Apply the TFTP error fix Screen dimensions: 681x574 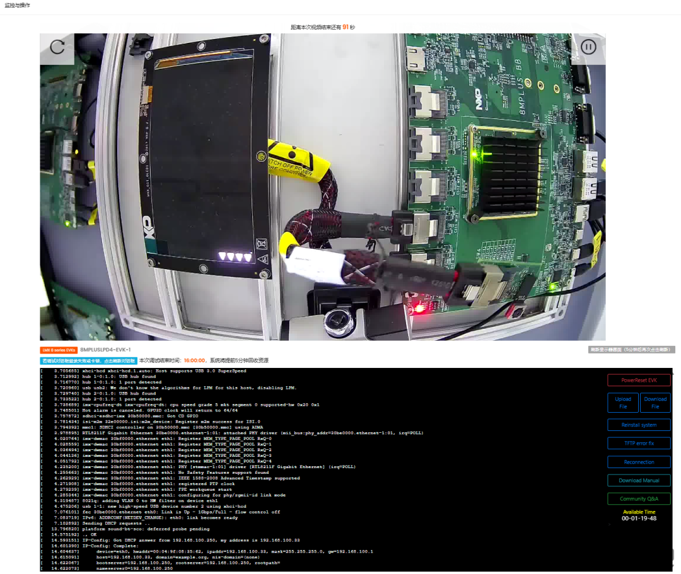coord(639,443)
